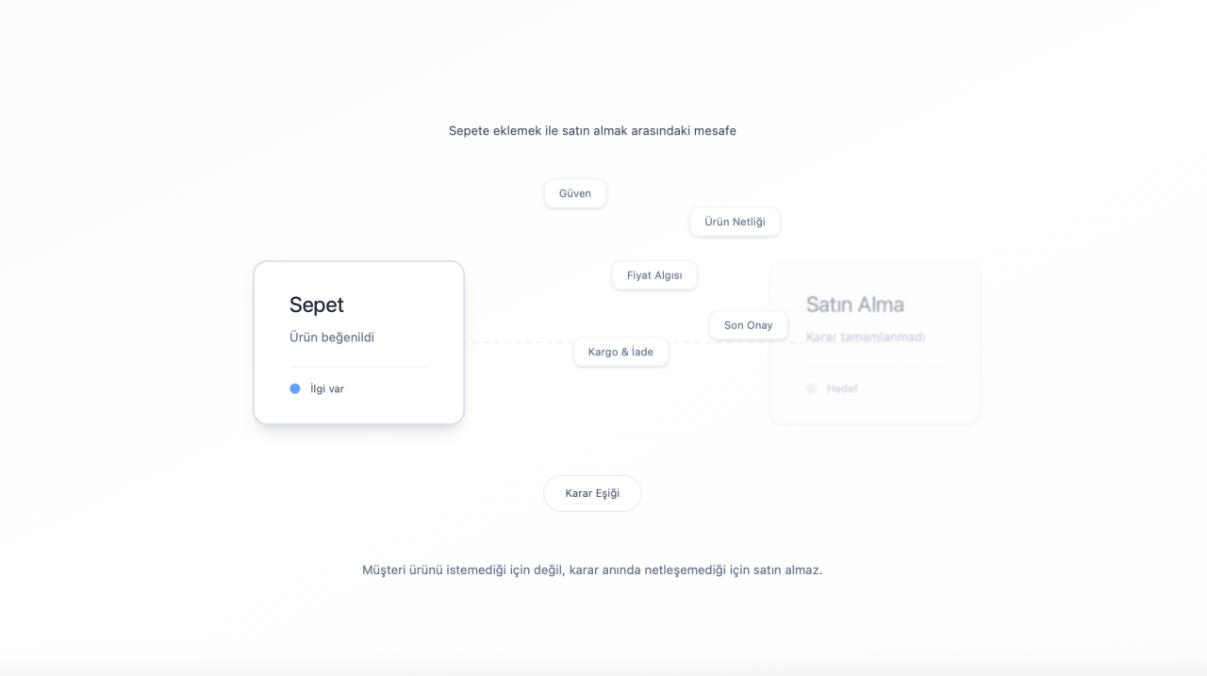Click the grey Hedef status dot
Screen dimensions: 1207x676
(x=811, y=388)
